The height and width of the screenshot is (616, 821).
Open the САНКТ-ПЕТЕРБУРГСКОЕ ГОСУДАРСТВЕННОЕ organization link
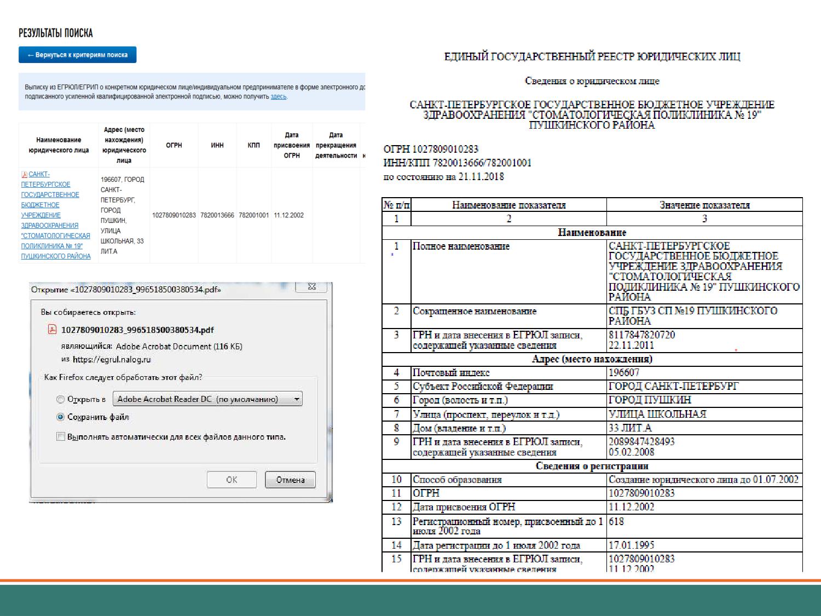tap(56, 215)
